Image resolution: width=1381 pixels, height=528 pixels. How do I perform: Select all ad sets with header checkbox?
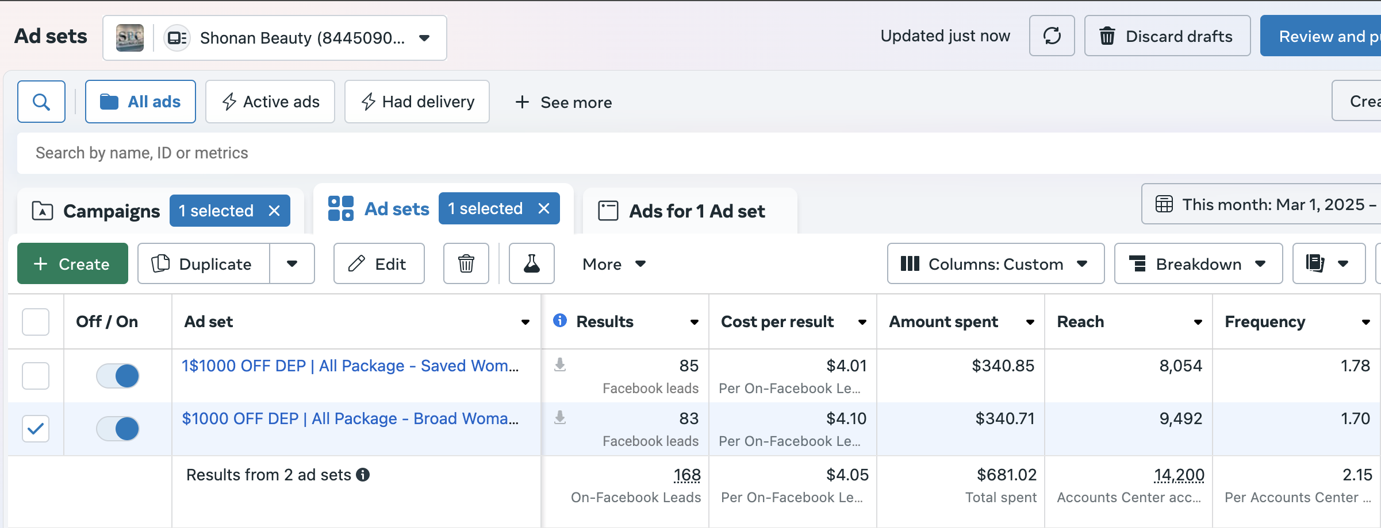36,321
